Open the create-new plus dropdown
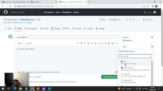Screen dimensions: 163x91 click(150, 12)
